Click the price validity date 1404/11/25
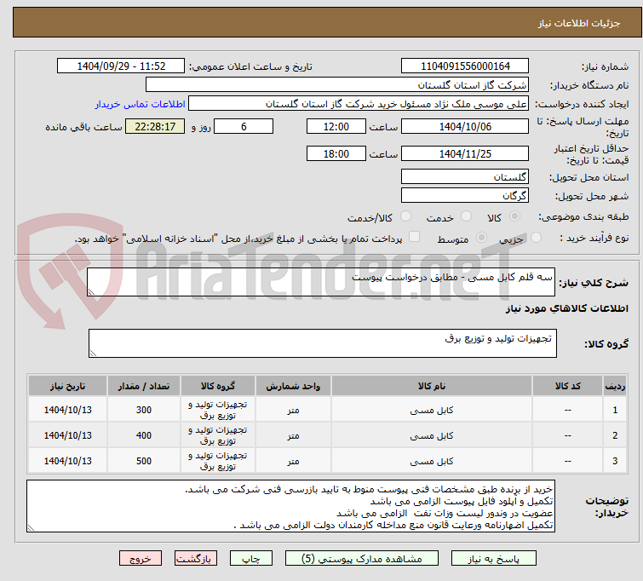This screenshot has height=581, width=643. (x=465, y=153)
